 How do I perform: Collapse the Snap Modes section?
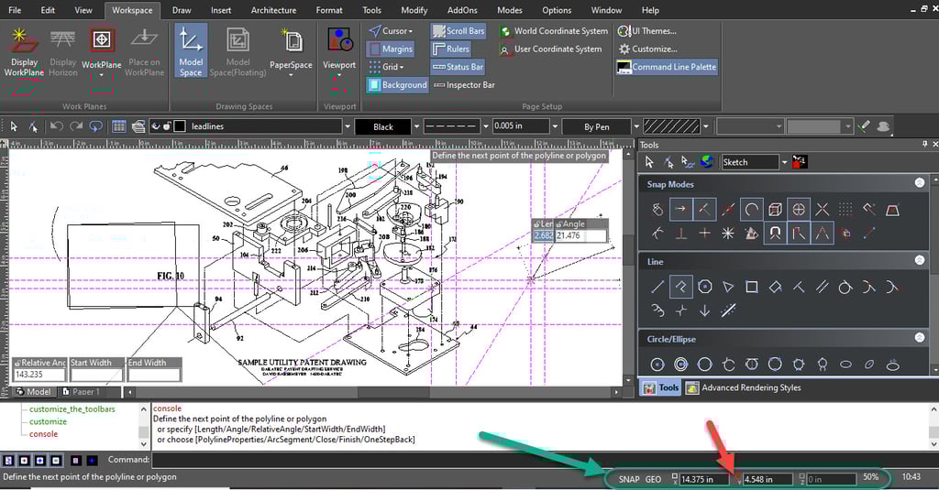click(x=920, y=183)
